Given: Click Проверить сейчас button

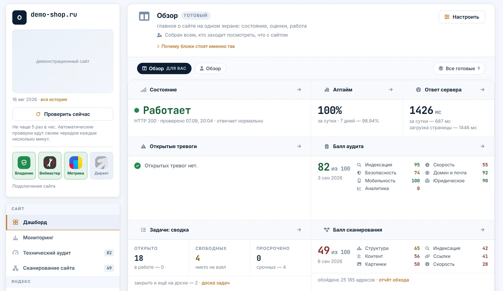Looking at the screenshot, I should [63, 114].
